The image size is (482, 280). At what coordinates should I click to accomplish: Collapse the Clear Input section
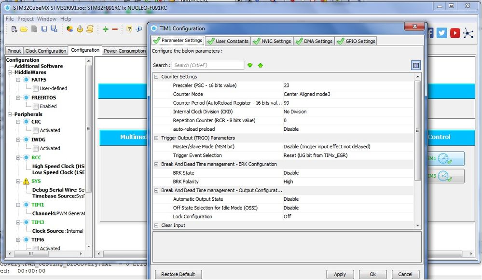point(156,225)
